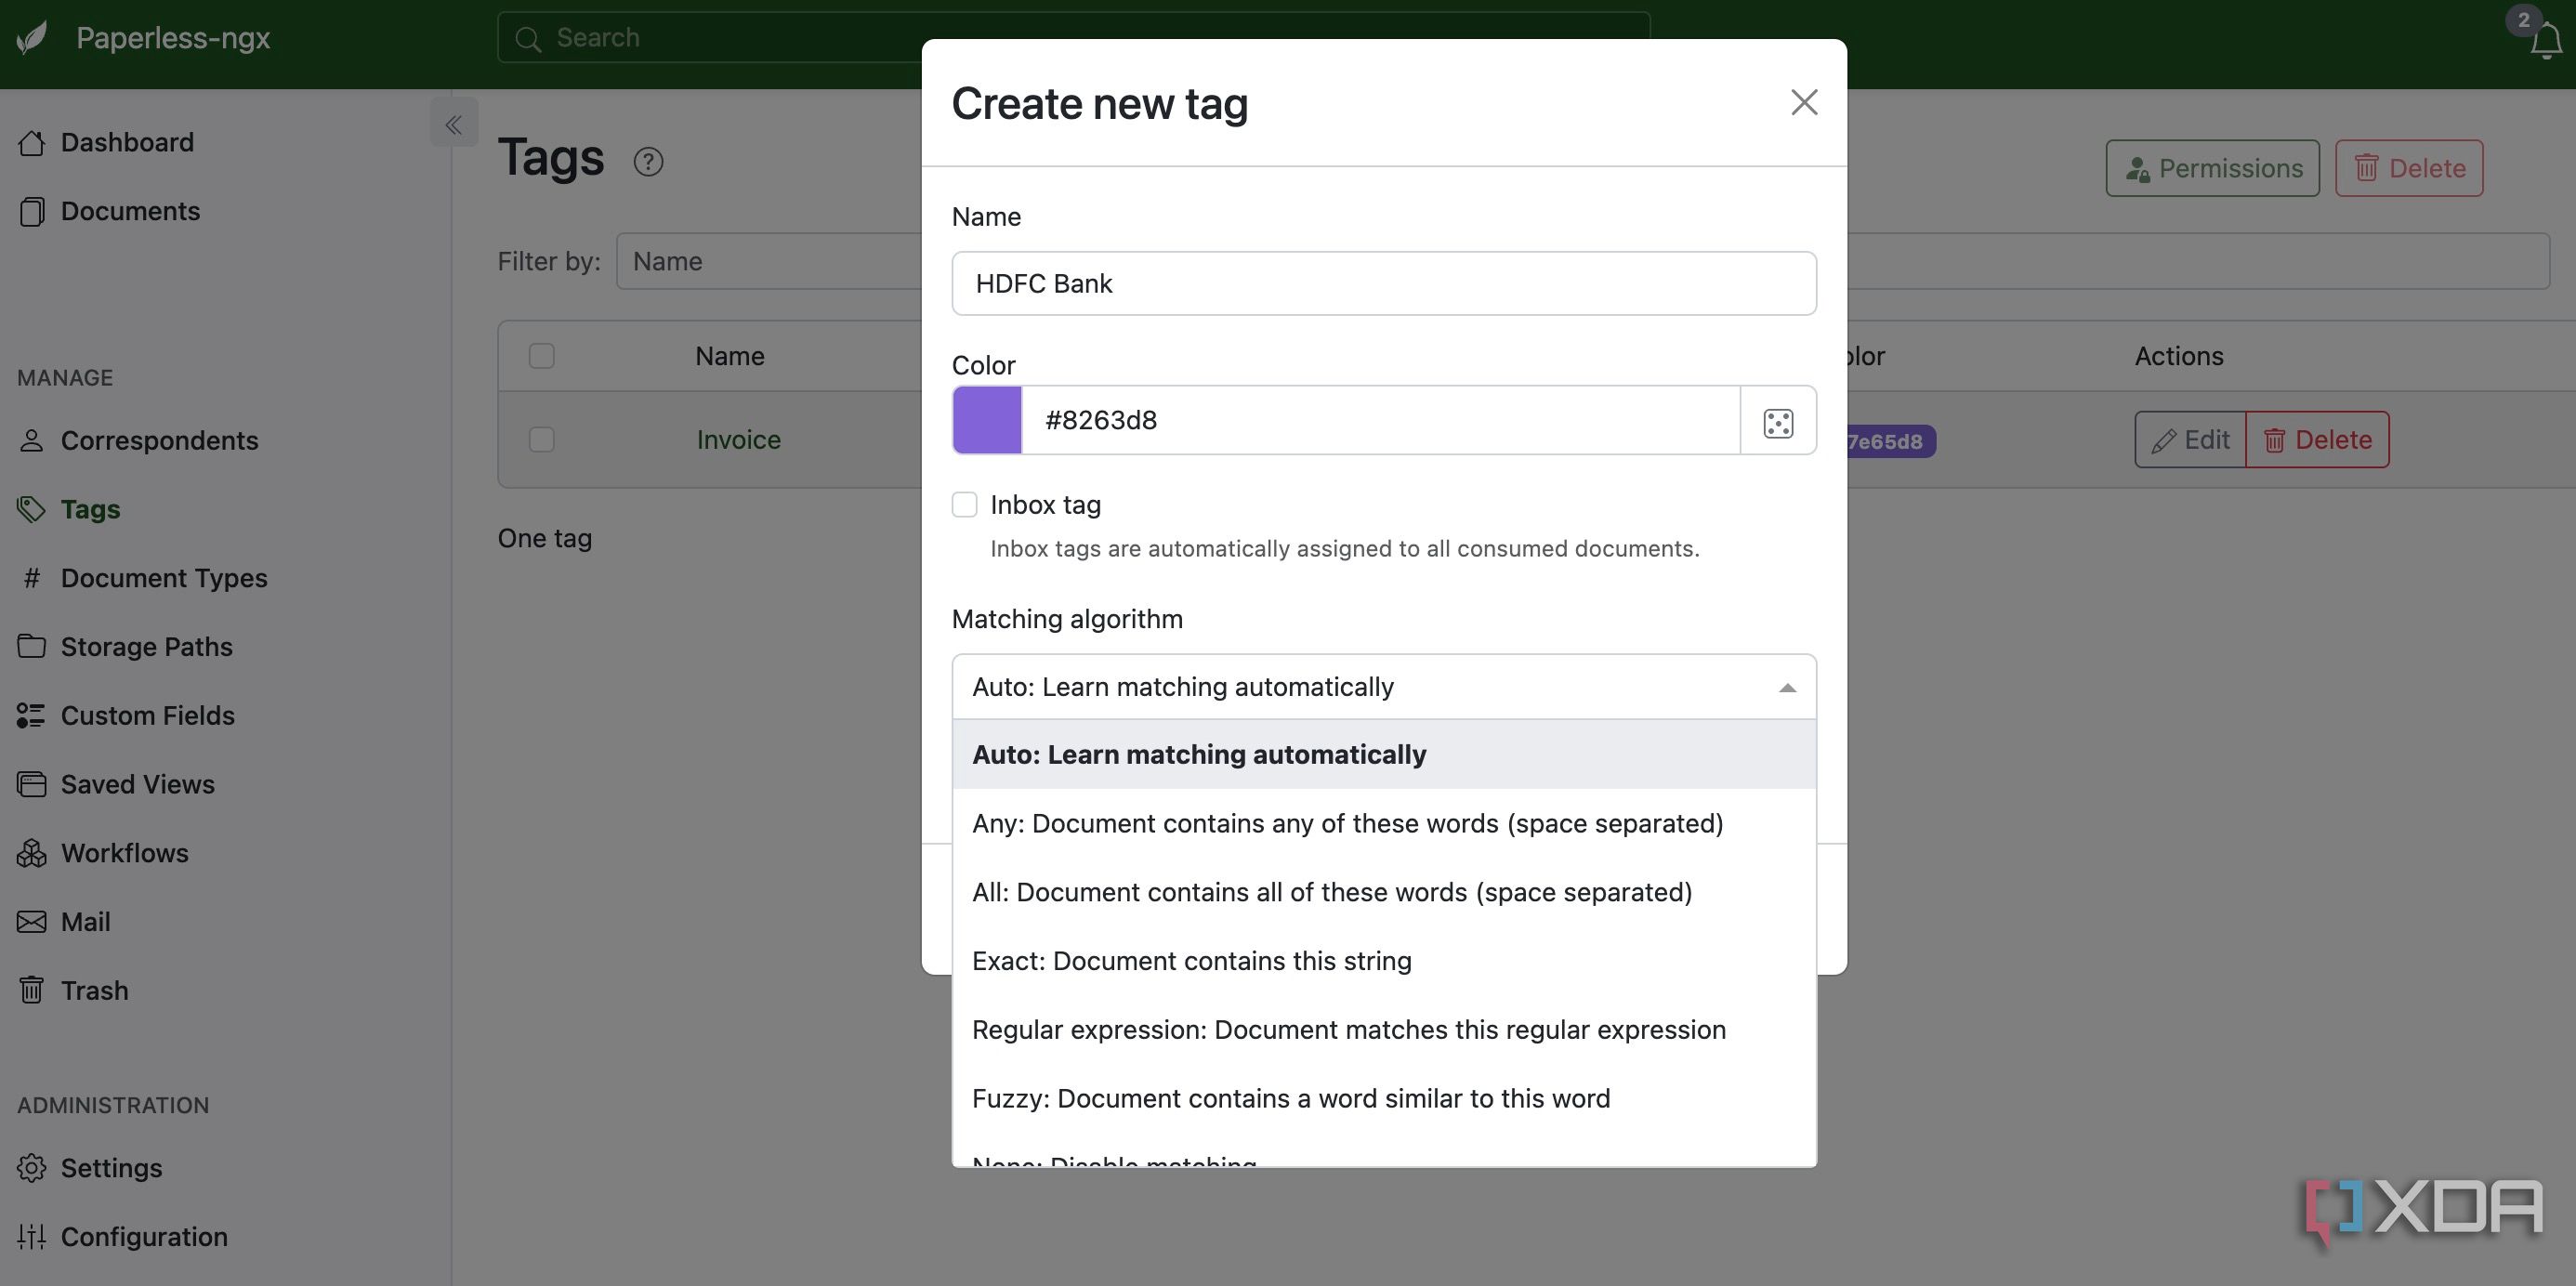
Task: Select the Exact: Document contains this string option
Action: click(x=1191, y=961)
